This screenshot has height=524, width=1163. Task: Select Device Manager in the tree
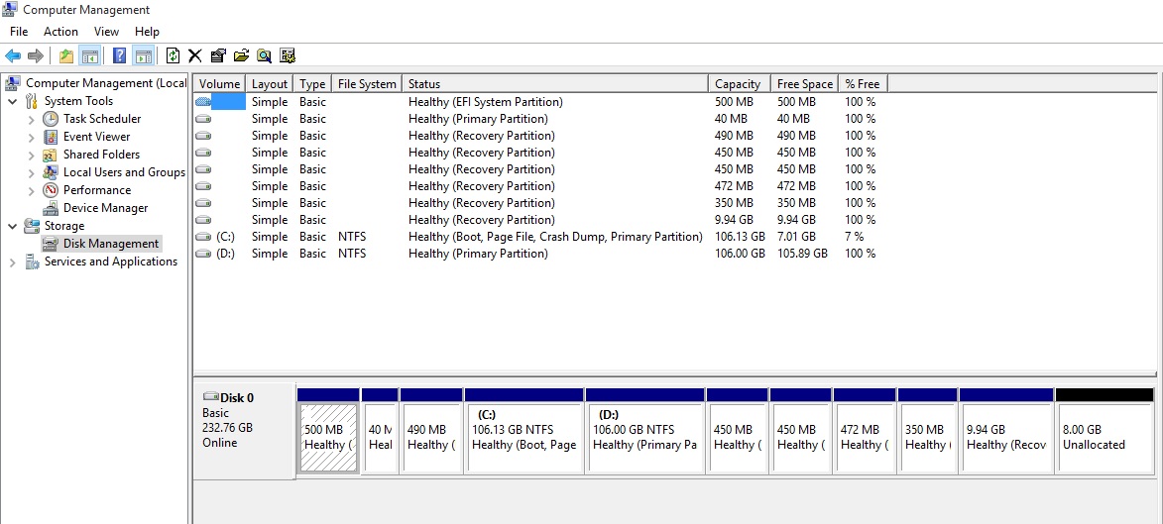pyautogui.click(x=105, y=208)
